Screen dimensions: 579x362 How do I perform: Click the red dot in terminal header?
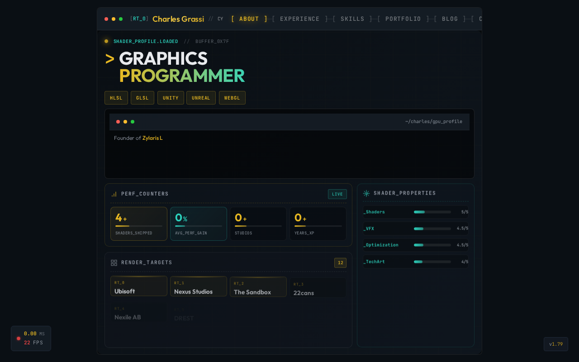(118, 122)
